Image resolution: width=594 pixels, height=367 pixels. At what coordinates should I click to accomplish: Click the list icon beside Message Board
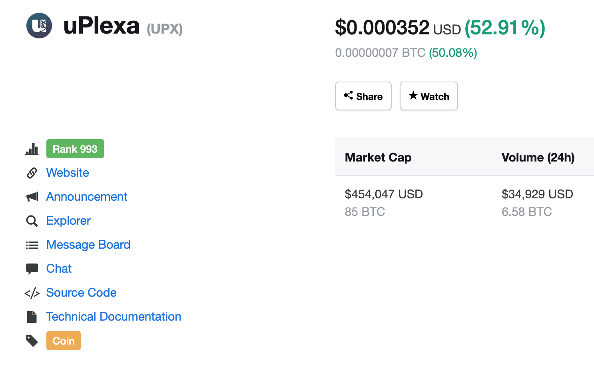pos(32,245)
